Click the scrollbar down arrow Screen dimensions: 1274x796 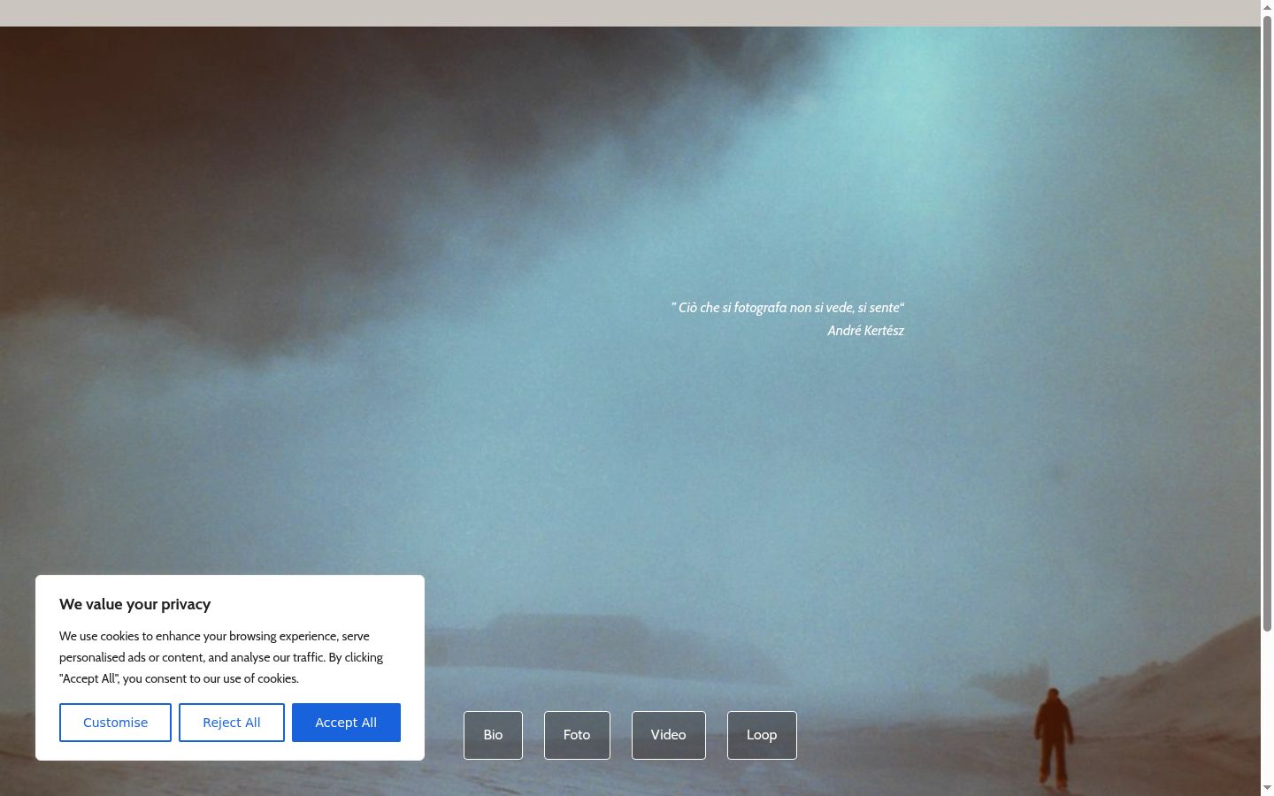tap(1267, 788)
